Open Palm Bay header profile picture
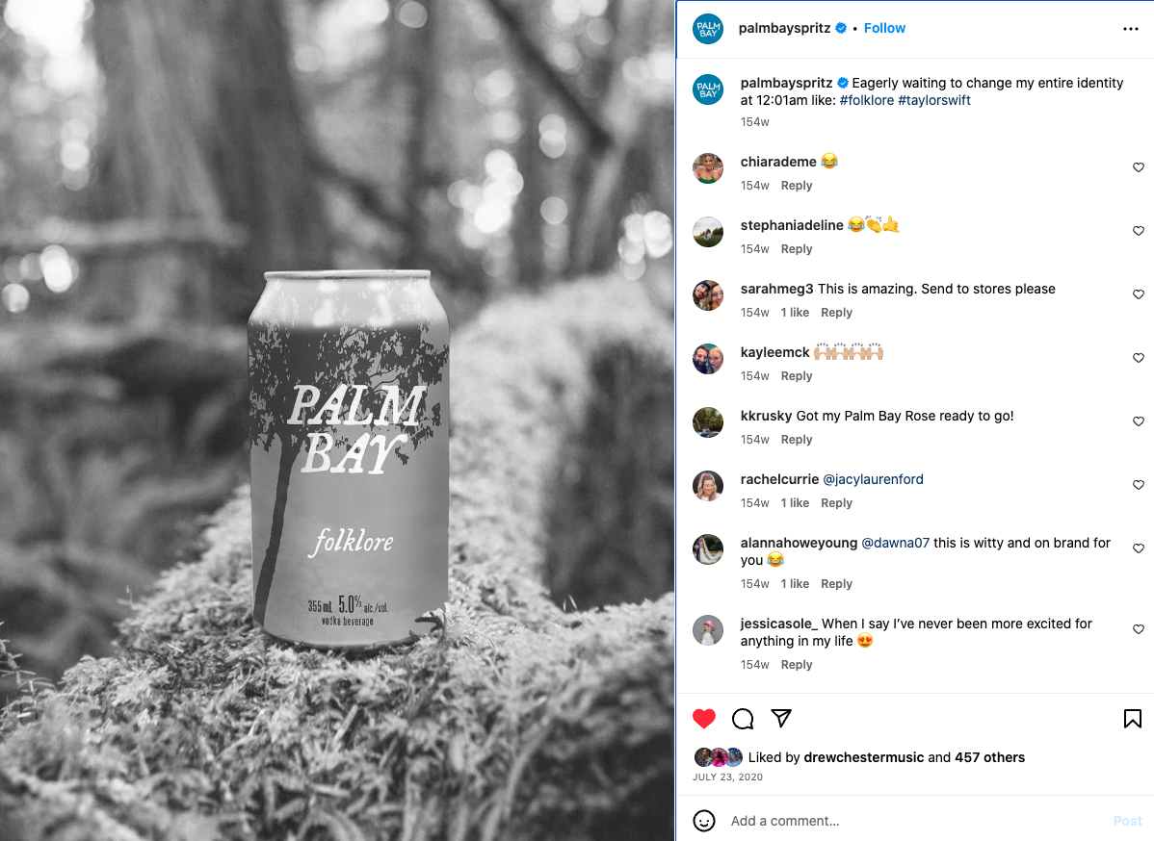The width and height of the screenshot is (1154, 841). point(708,29)
